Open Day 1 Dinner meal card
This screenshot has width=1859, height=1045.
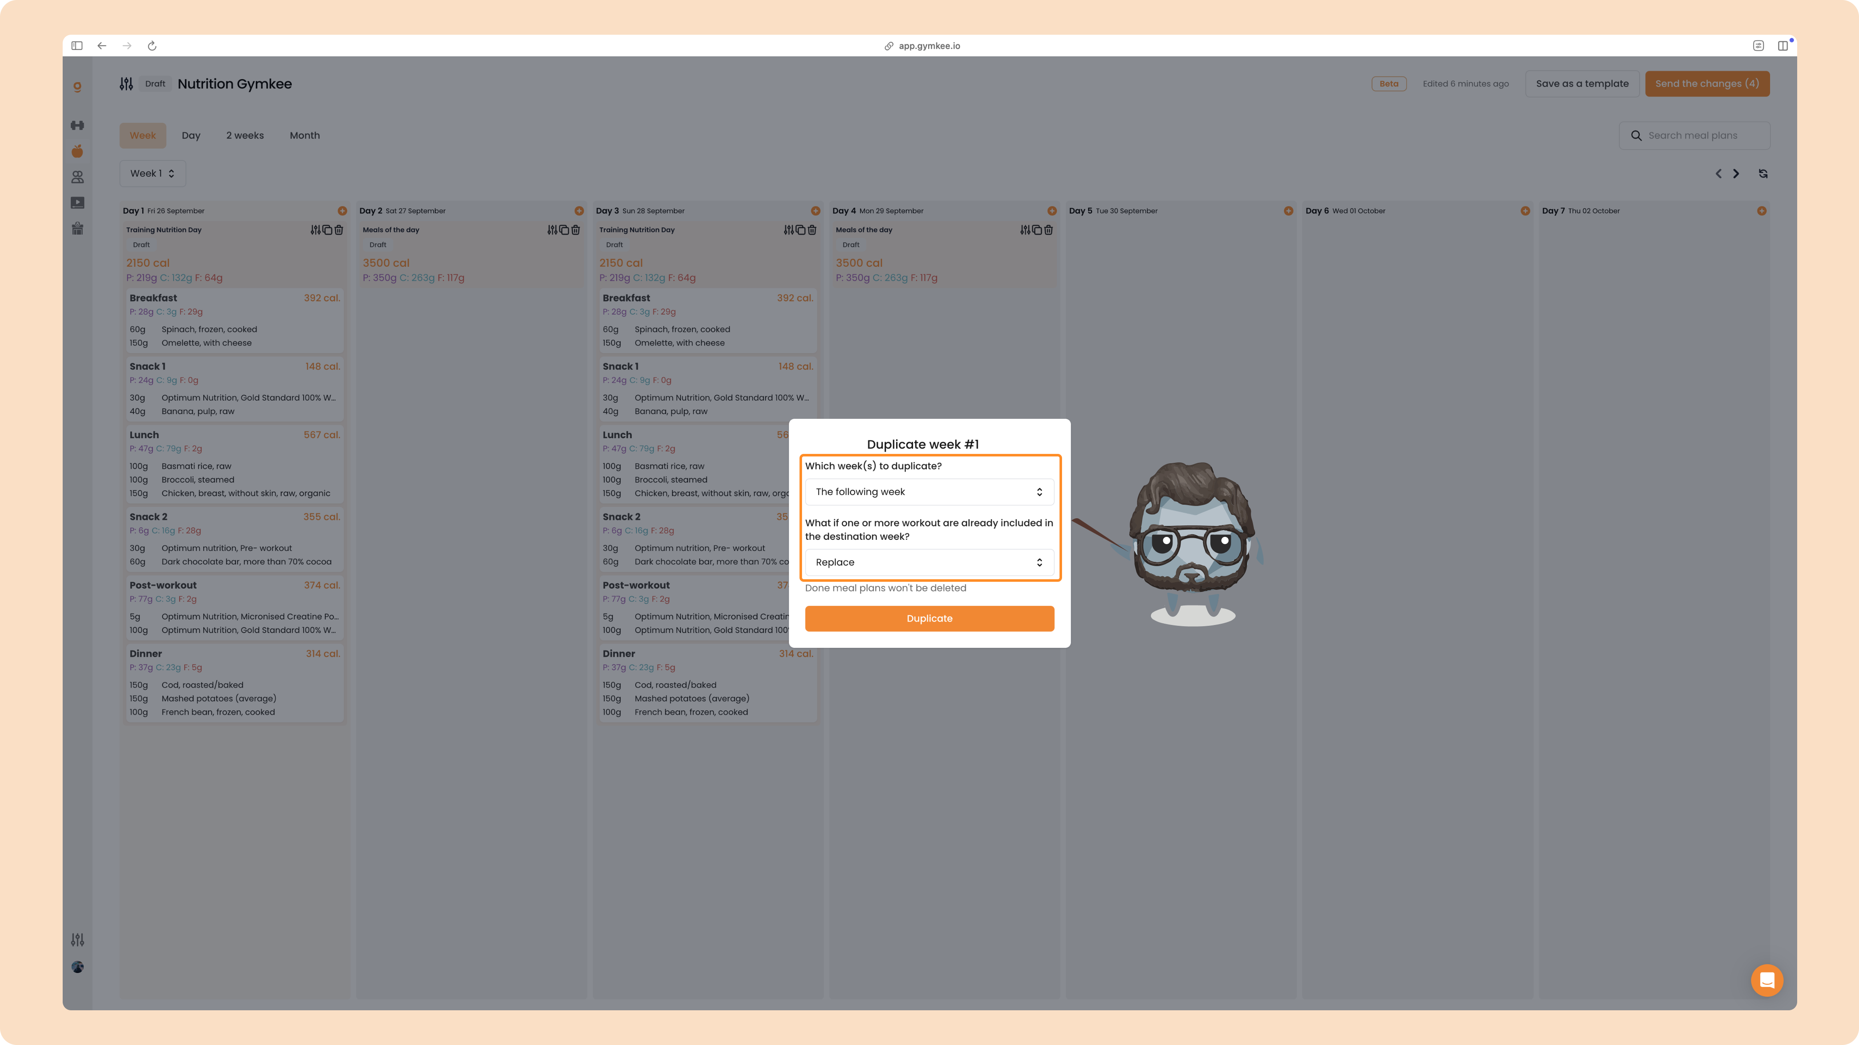click(x=235, y=683)
